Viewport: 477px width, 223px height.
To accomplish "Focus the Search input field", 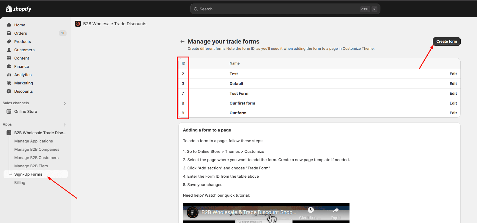I will [285, 9].
